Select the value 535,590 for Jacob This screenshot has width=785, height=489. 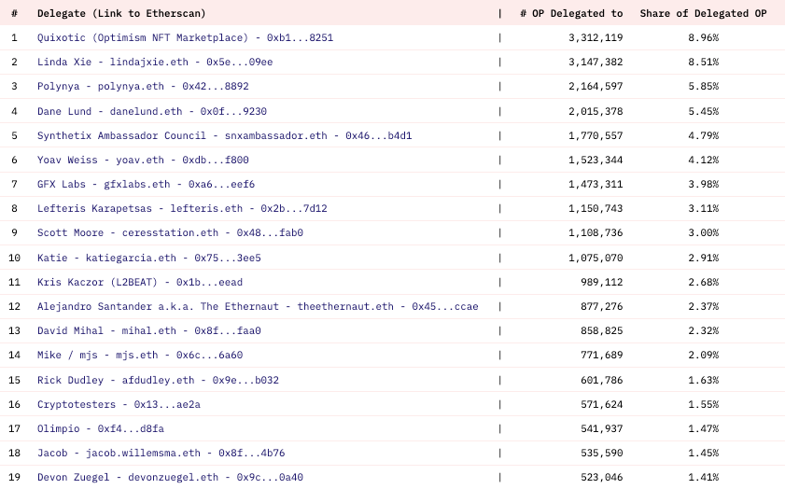coord(602,453)
